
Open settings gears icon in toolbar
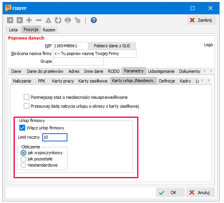coord(78,20)
